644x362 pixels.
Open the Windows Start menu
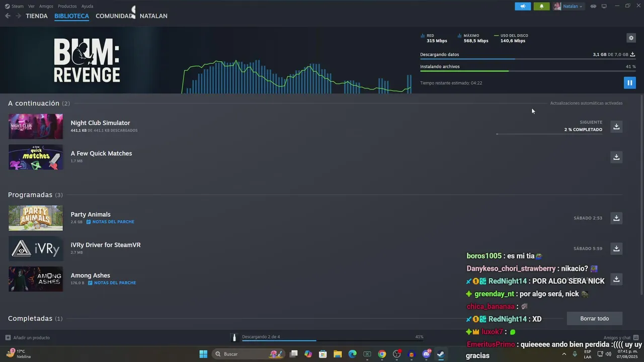(203, 354)
